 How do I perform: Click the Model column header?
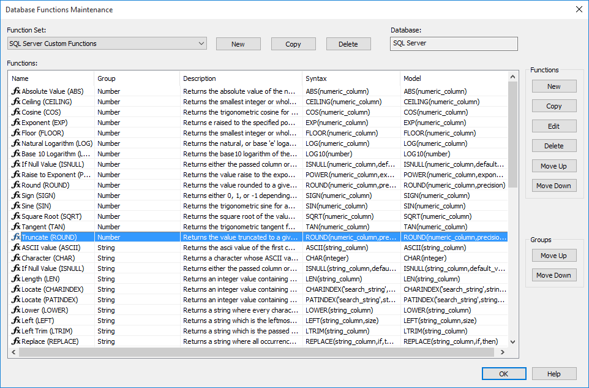click(x=454, y=78)
